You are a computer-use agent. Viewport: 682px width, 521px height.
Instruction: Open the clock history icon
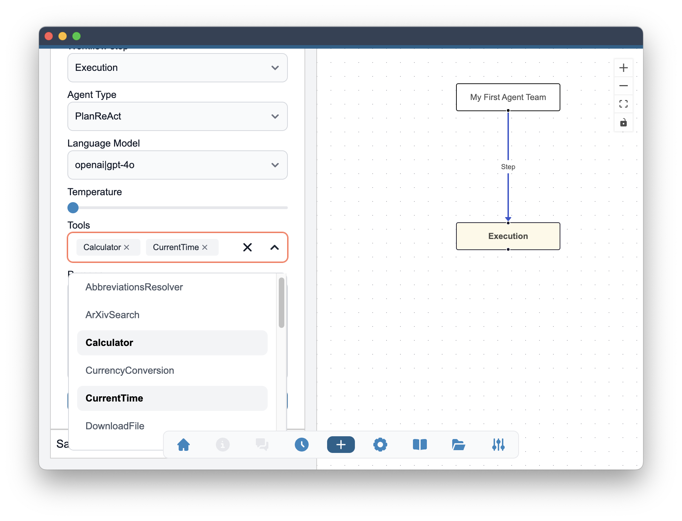click(x=301, y=445)
